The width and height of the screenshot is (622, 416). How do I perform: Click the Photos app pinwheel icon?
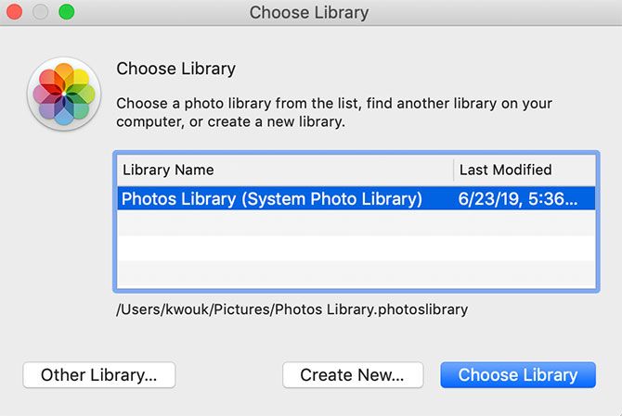click(64, 94)
